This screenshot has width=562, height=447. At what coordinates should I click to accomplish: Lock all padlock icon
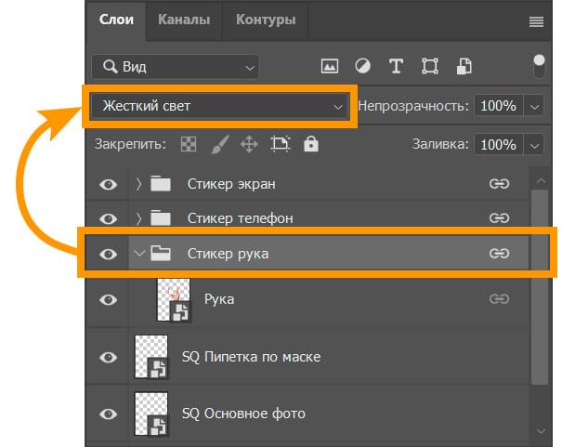pyautogui.click(x=311, y=144)
